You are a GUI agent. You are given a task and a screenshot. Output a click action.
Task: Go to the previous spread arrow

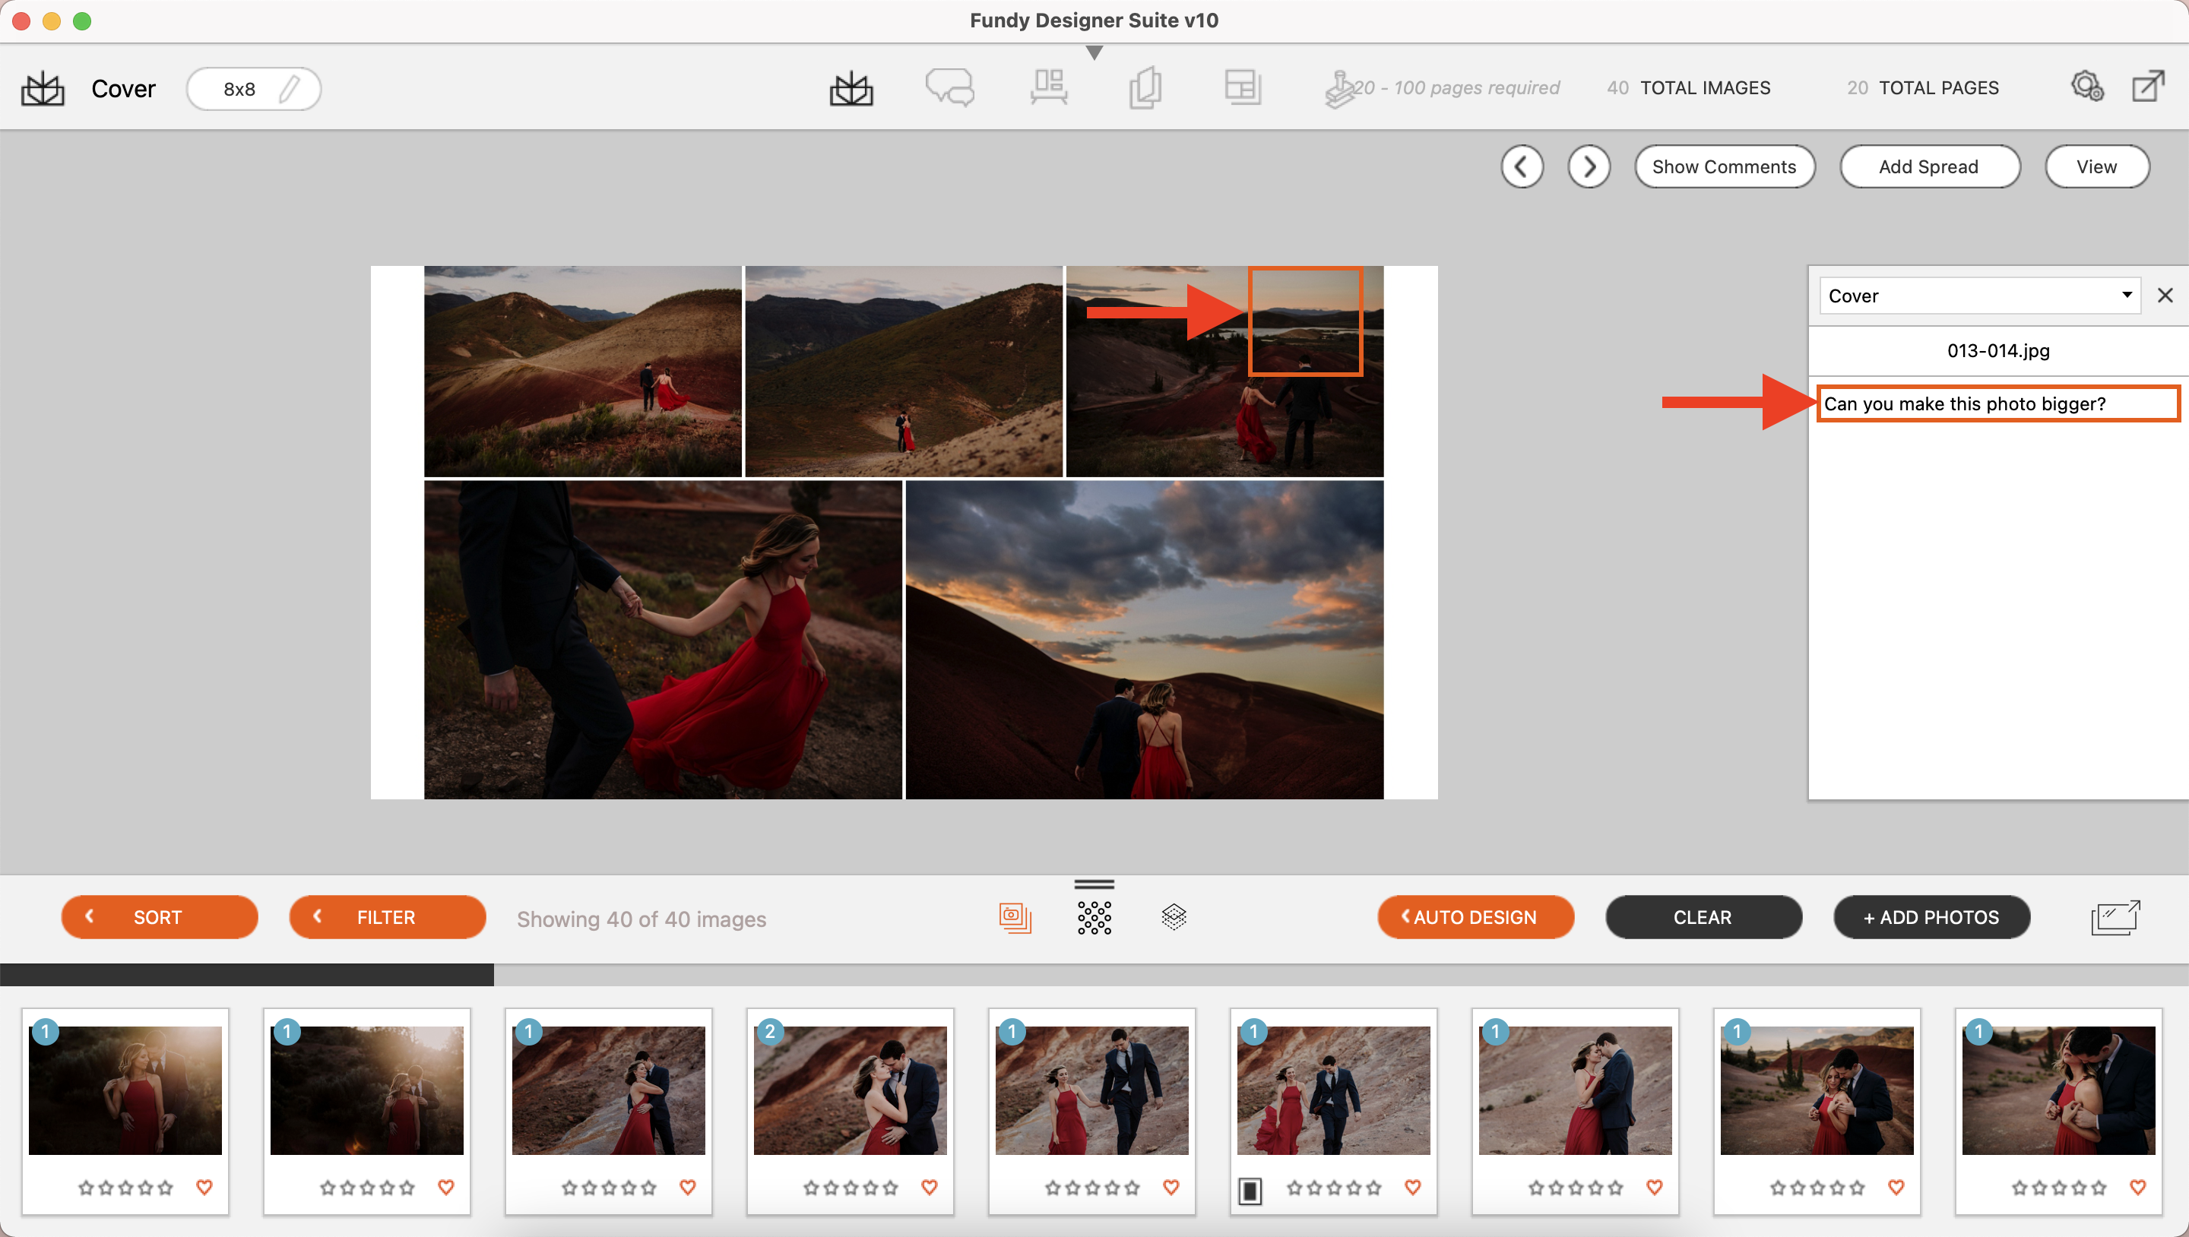[x=1522, y=166]
